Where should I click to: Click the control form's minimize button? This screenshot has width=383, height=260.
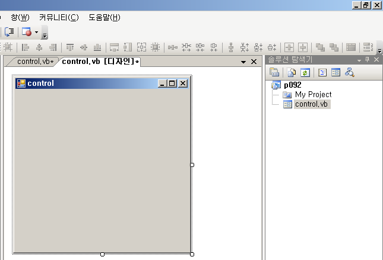(x=163, y=84)
